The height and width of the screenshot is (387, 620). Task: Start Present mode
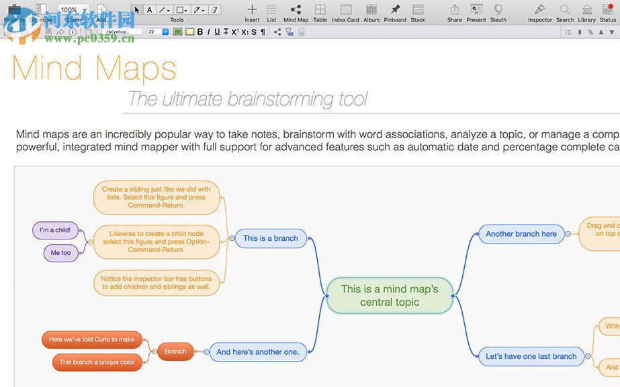tap(476, 9)
